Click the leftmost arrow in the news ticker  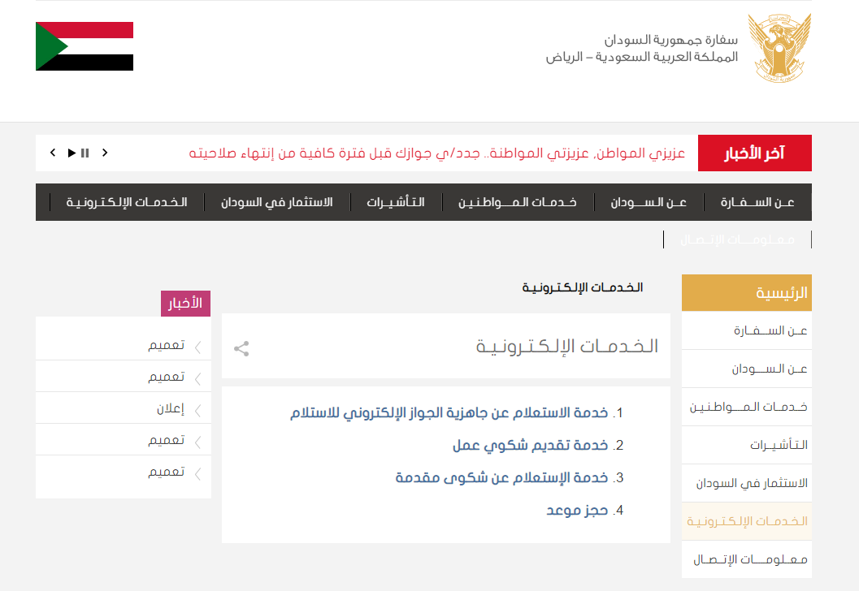(x=53, y=153)
